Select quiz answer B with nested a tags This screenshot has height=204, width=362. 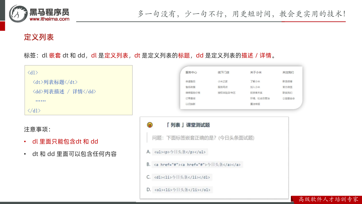coord(197,164)
